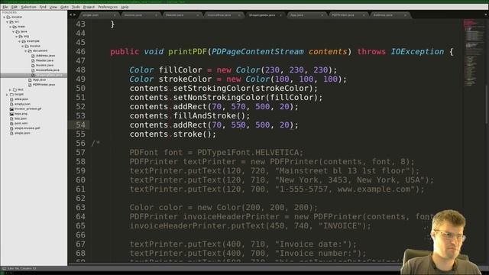Viewport: 489px width, 275px height.
Task: Close the Invoice.java tab
Action: (x=156, y=15)
